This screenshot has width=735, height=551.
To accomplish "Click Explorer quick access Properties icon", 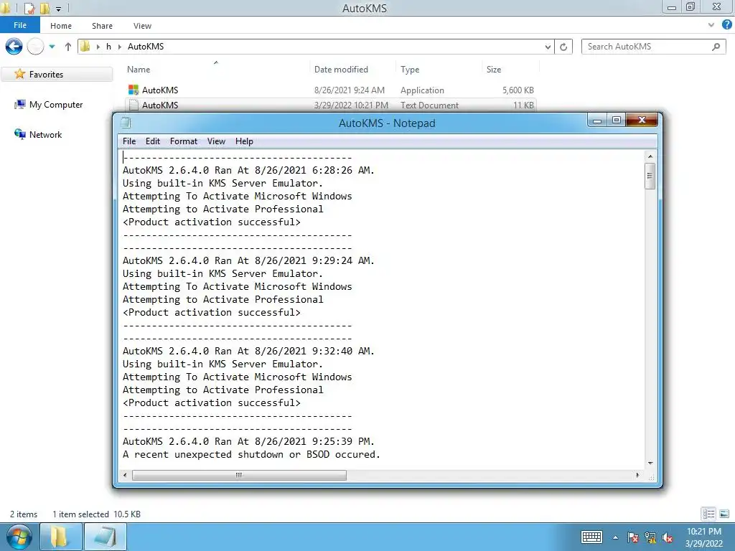I will point(29,8).
